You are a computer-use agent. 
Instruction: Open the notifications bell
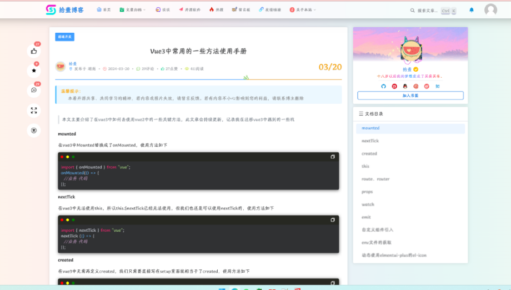coord(471,10)
